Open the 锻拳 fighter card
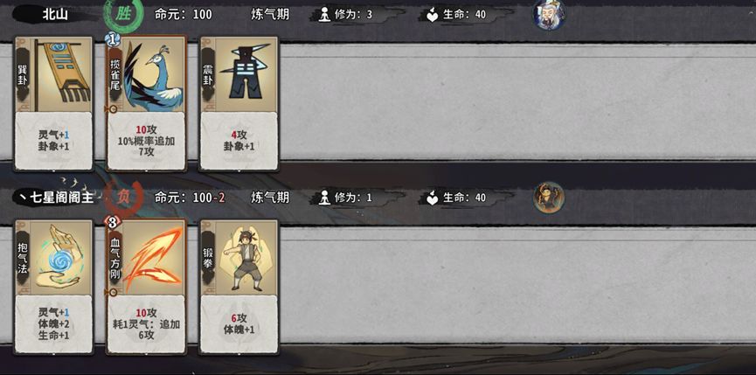 pyautogui.click(x=239, y=287)
